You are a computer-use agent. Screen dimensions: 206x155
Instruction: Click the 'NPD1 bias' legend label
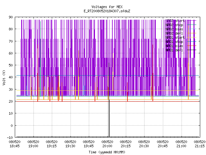pyautogui.click(x=174, y=46)
